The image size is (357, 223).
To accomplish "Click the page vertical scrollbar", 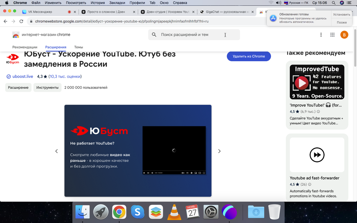I will (x=355, y=48).
